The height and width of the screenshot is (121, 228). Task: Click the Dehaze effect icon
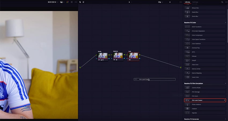click(187, 56)
